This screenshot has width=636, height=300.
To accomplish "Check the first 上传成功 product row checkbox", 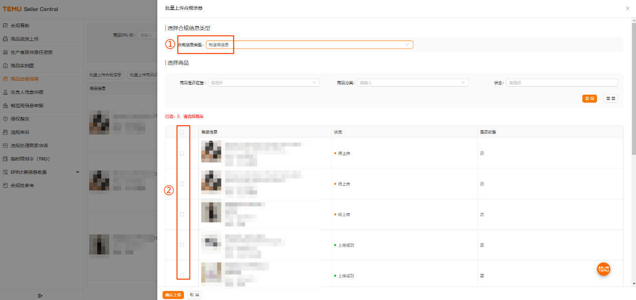I will (182, 245).
